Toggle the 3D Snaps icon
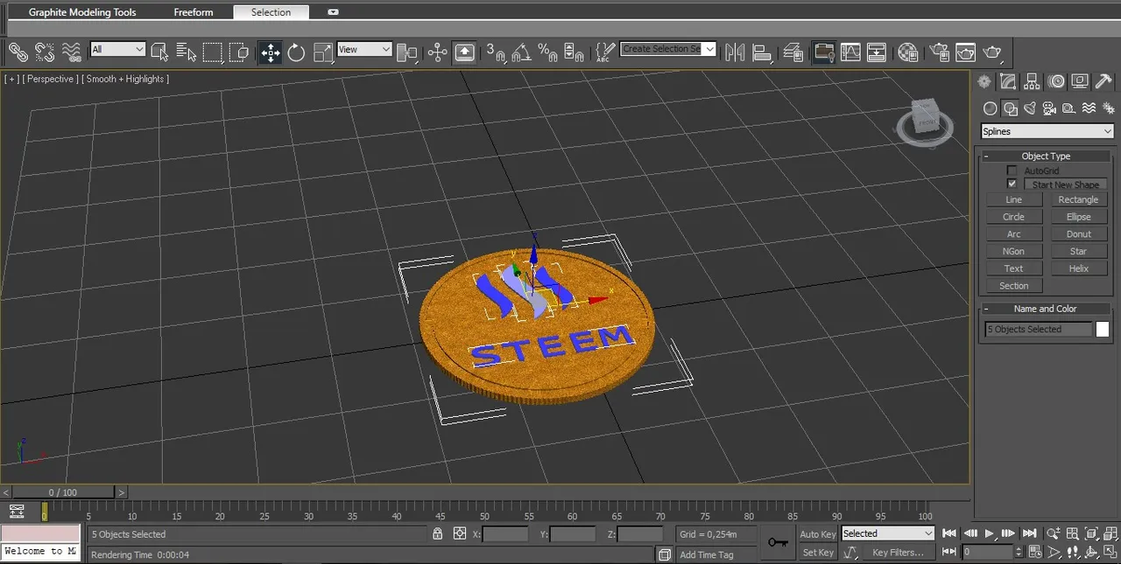 [x=496, y=52]
